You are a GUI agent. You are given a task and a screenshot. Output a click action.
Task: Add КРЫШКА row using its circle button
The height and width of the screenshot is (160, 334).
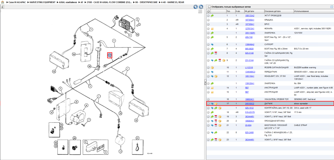coord(208,20)
